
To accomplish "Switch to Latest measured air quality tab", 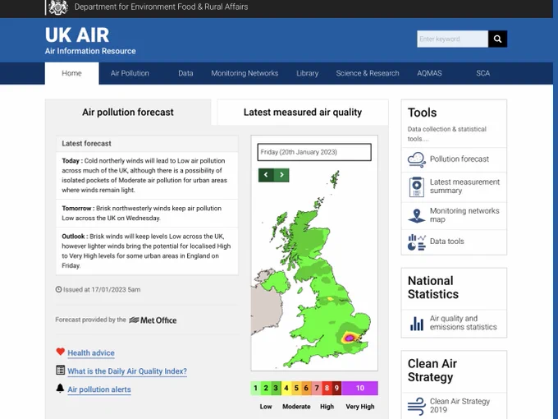I will point(303,113).
